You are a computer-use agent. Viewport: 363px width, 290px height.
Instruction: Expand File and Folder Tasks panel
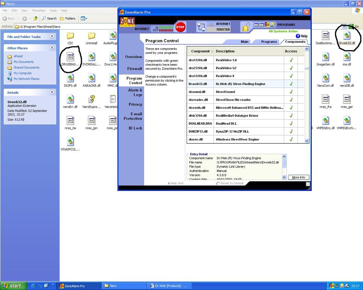[52, 36]
